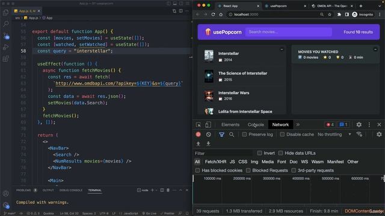This screenshot has width=385, height=216.
Task: Open the Chrome extensions puzzle icon
Action: [x=339, y=14]
